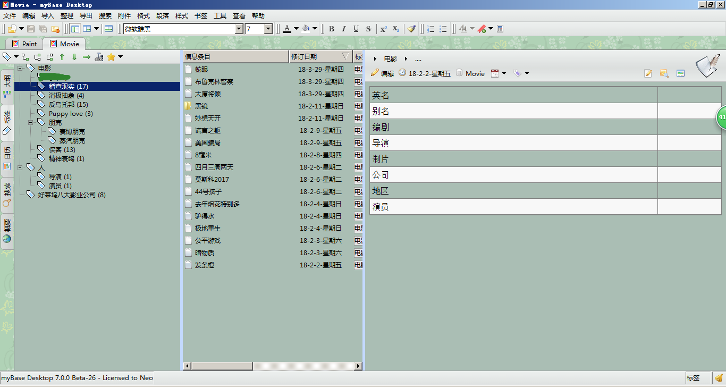Click horizontal scrollbar of entry list
The width and height of the screenshot is (726, 387).
273,366
